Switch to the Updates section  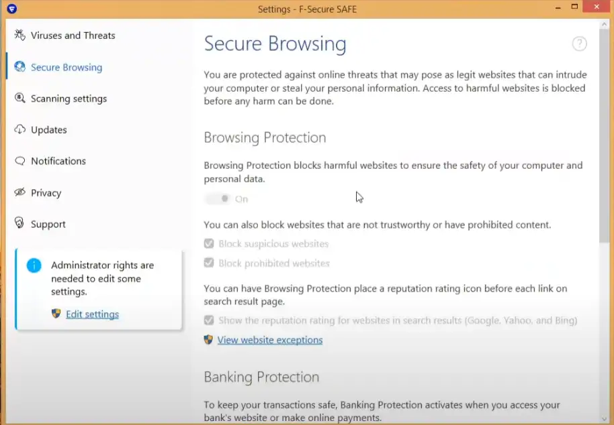click(x=49, y=129)
